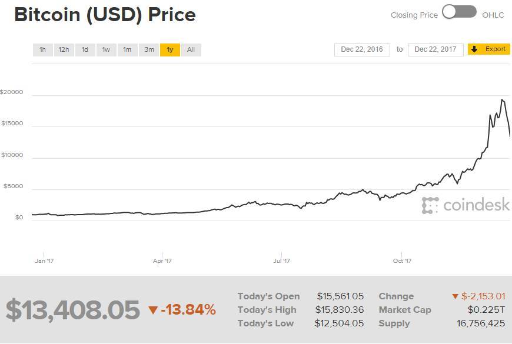
Task: Switch to the All timeframe
Action: 191,50
